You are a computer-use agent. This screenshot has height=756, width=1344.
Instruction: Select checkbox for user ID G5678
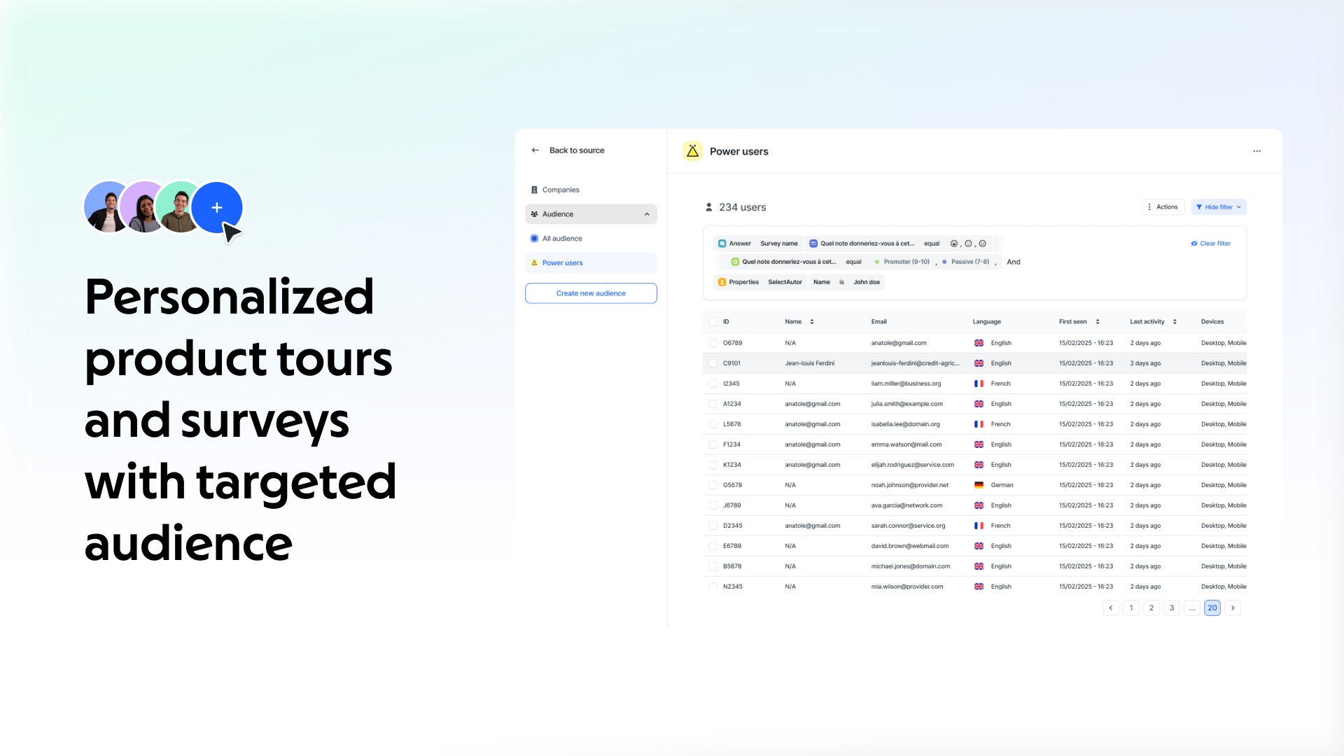[713, 485]
